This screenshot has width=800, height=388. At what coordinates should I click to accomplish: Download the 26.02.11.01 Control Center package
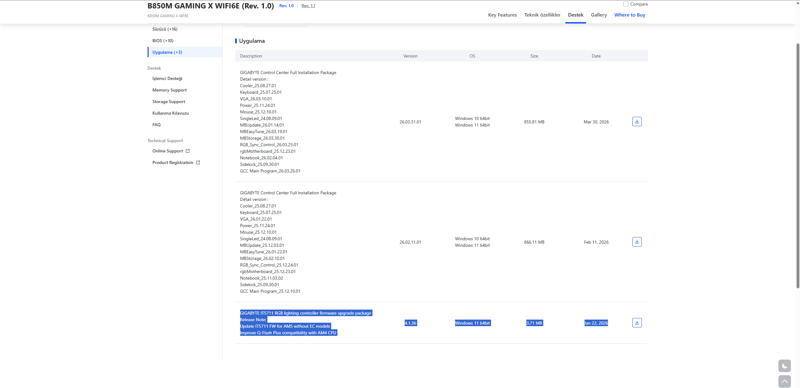tap(637, 242)
